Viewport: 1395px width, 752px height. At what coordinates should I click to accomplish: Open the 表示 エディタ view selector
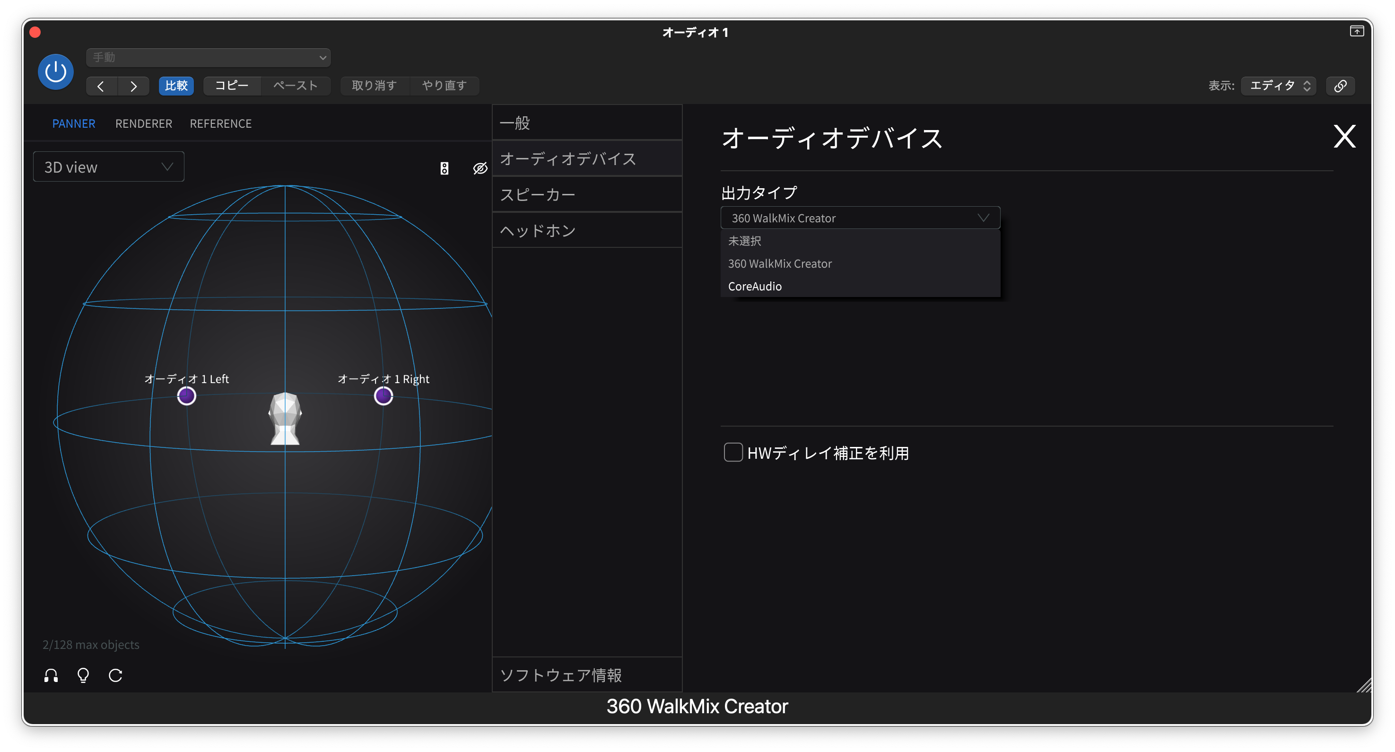1279,86
